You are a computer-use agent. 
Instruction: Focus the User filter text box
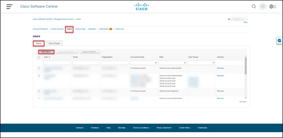click(x=57, y=63)
